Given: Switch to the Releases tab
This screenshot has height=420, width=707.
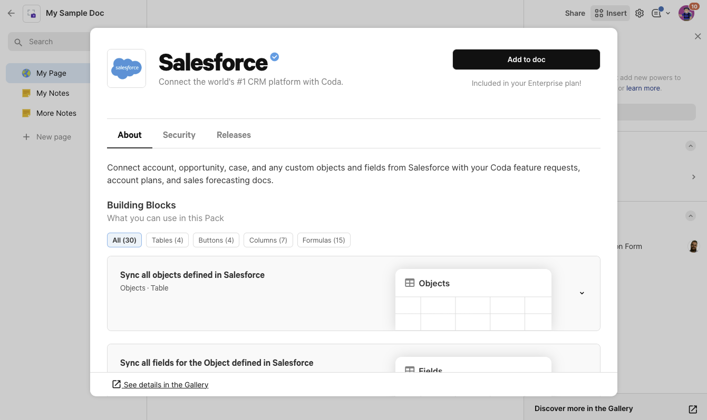Looking at the screenshot, I should point(234,135).
